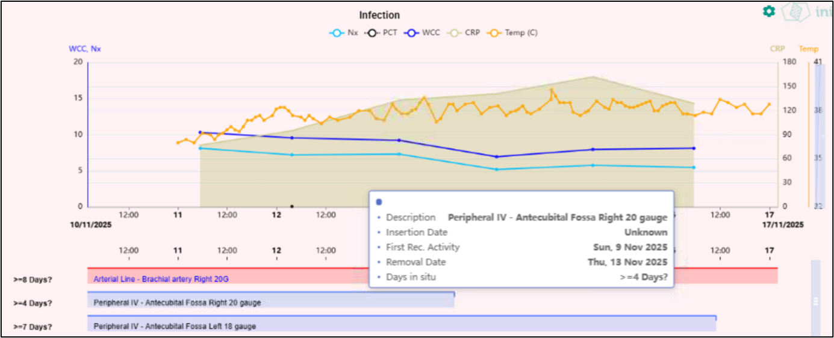
Task: Click last Nx data point on chart
Action: pos(694,167)
